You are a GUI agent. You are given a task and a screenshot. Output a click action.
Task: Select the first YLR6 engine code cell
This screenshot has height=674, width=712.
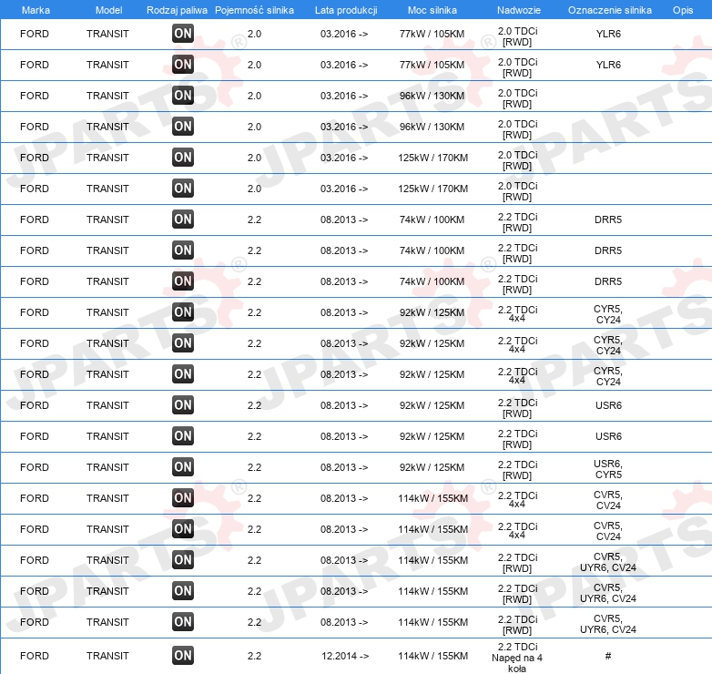pos(608,34)
